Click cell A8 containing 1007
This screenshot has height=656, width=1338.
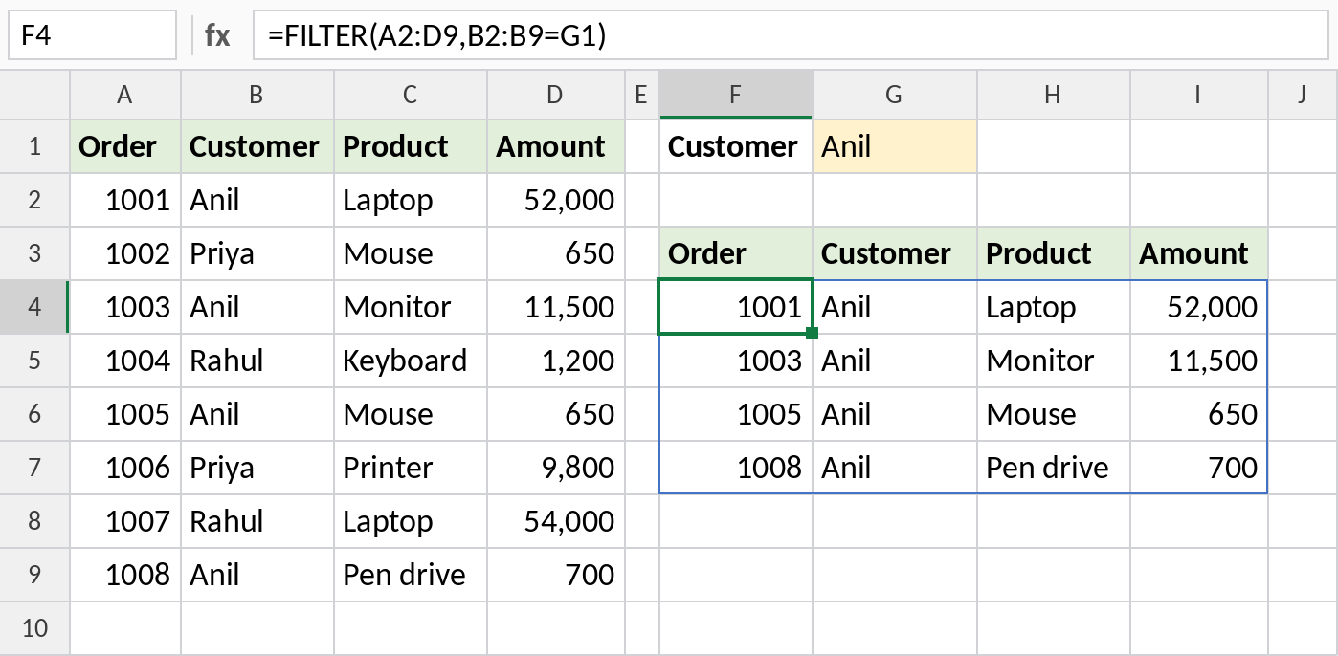coord(125,521)
